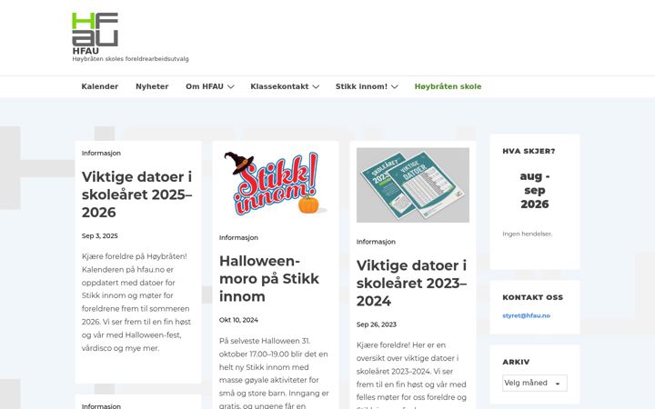Open the Stikk innom! menu item
This screenshot has width=655, height=409.
click(361, 87)
